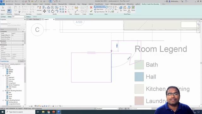Viewport: 202px width, 114px height.
Task: Switch to the A001 Title Sheet view tab
Action: click(x=34, y=19)
